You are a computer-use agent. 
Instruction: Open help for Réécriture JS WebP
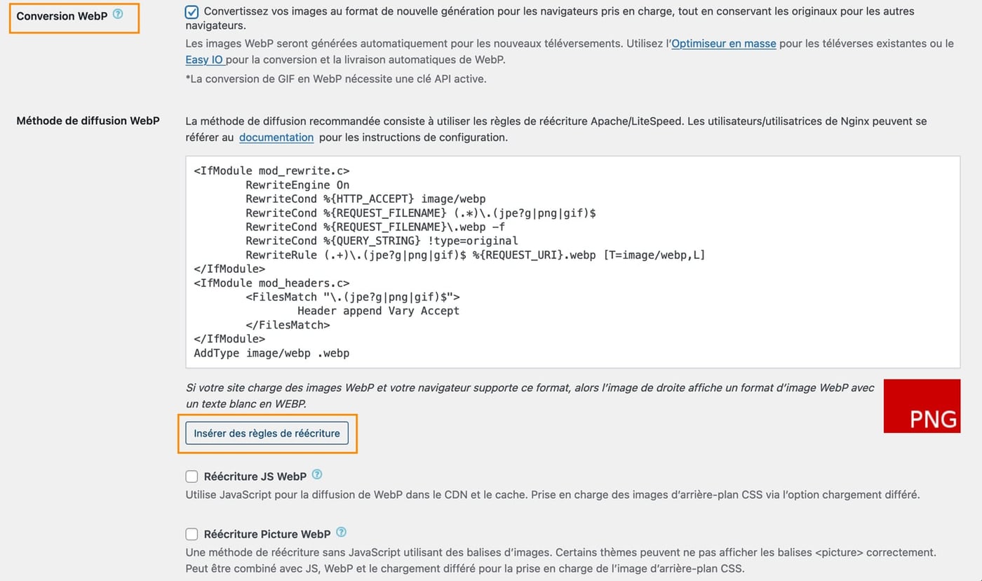click(x=317, y=474)
